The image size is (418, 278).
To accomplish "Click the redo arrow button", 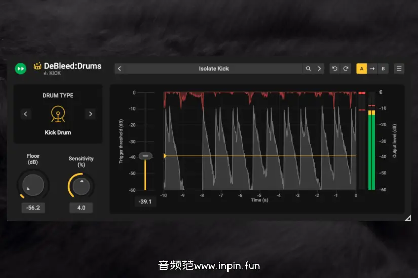I will click(346, 69).
